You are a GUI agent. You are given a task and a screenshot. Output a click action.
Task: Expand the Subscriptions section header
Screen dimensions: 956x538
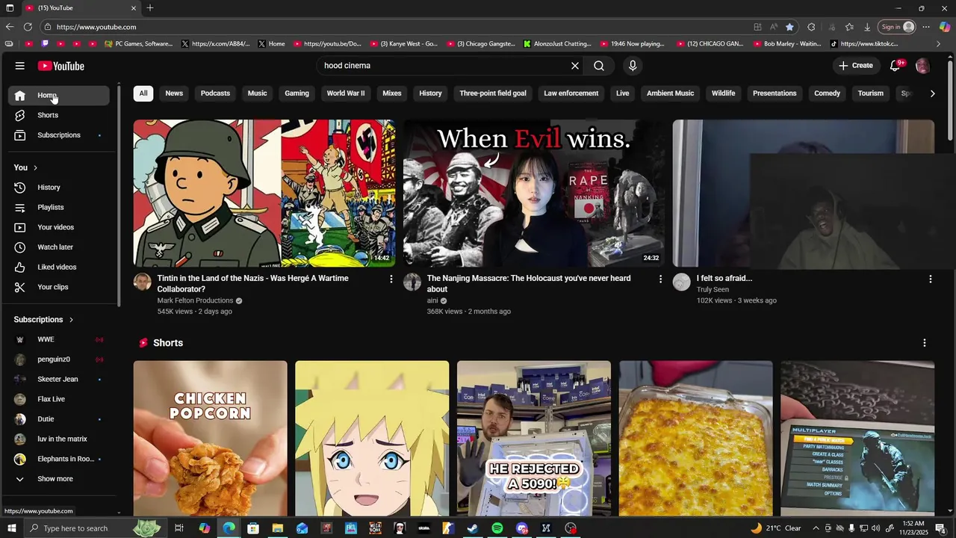tap(44, 320)
